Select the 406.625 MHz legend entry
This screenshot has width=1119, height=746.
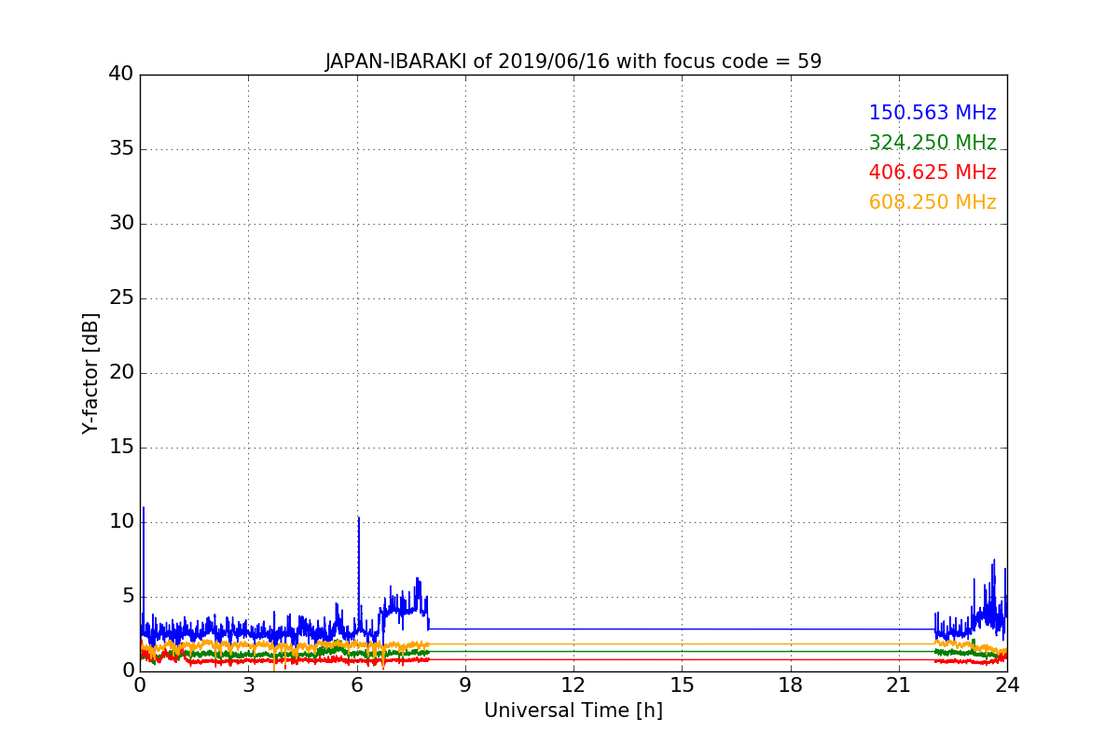tap(932, 173)
